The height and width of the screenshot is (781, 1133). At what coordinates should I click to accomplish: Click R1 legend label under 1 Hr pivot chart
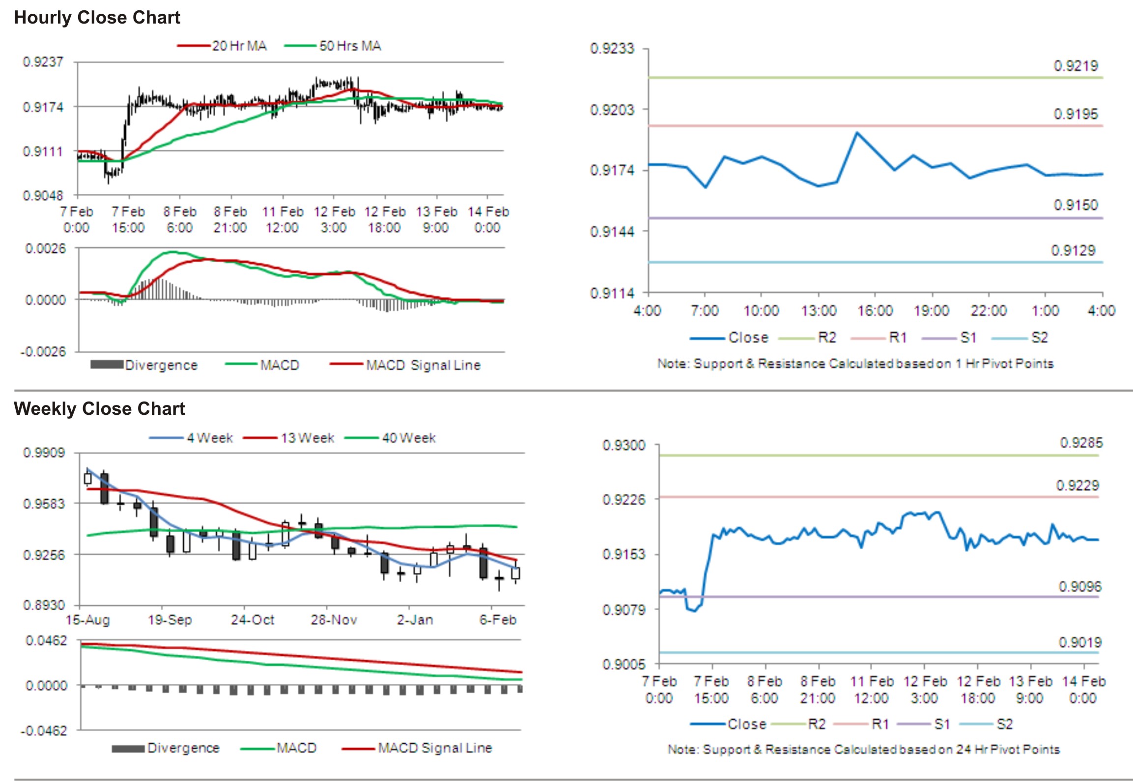point(898,338)
